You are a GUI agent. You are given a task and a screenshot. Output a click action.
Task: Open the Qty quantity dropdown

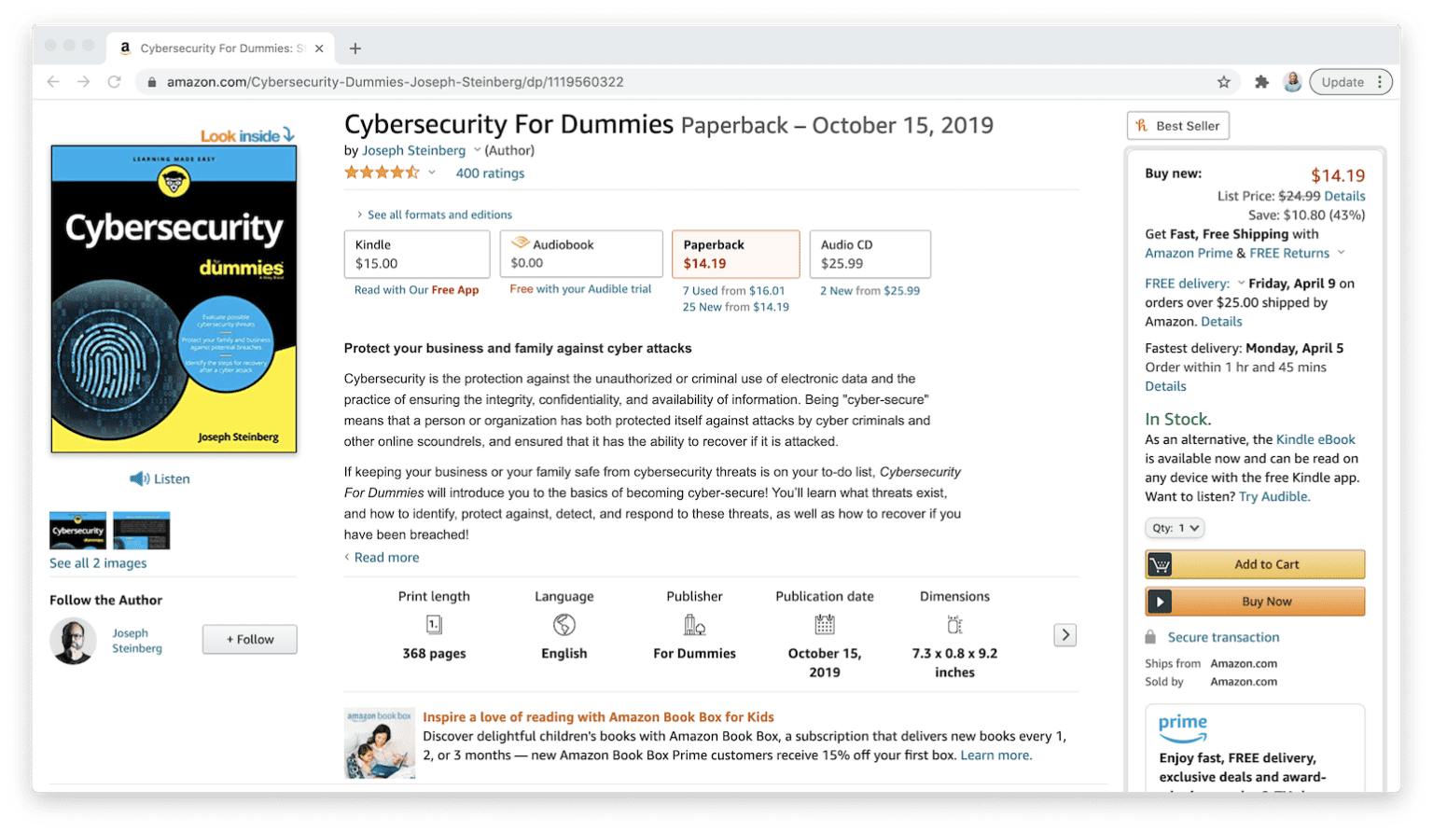pyautogui.click(x=1175, y=528)
